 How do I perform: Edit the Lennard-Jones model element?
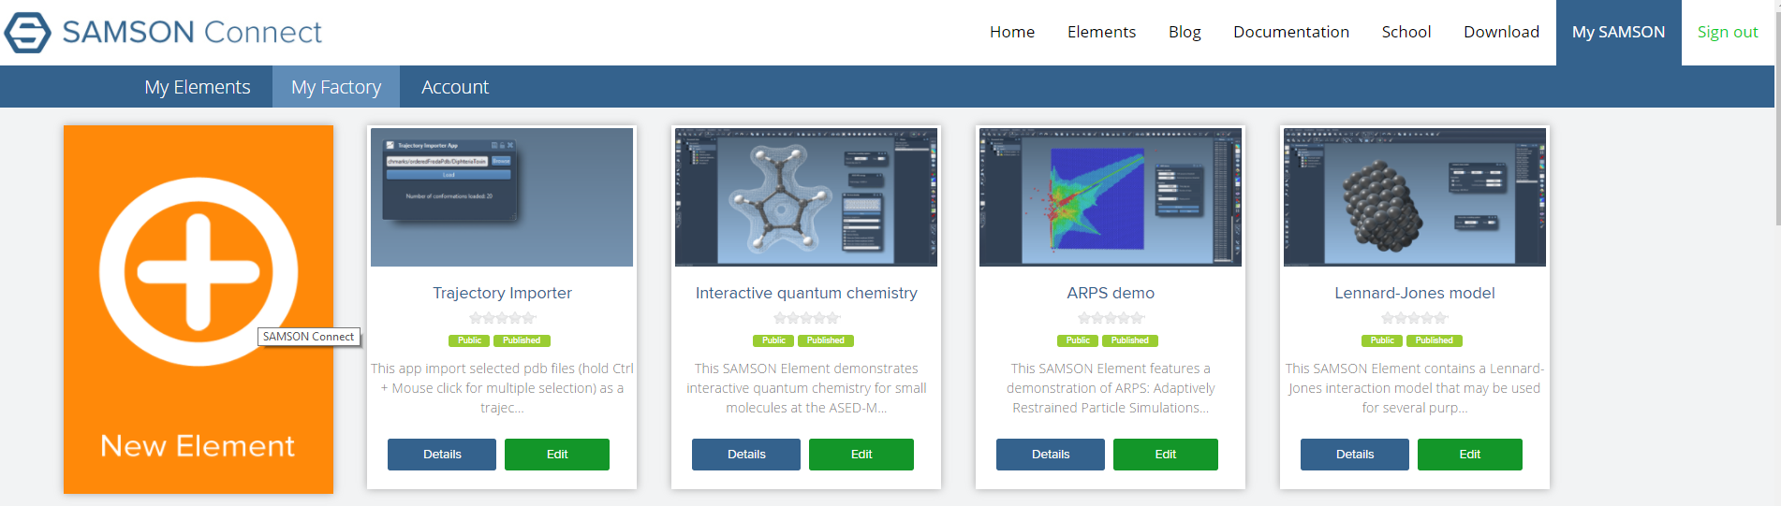[1469, 455]
